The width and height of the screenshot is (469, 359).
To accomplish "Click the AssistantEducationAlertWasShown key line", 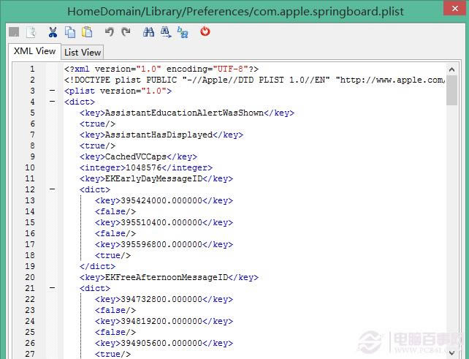I will point(187,113).
